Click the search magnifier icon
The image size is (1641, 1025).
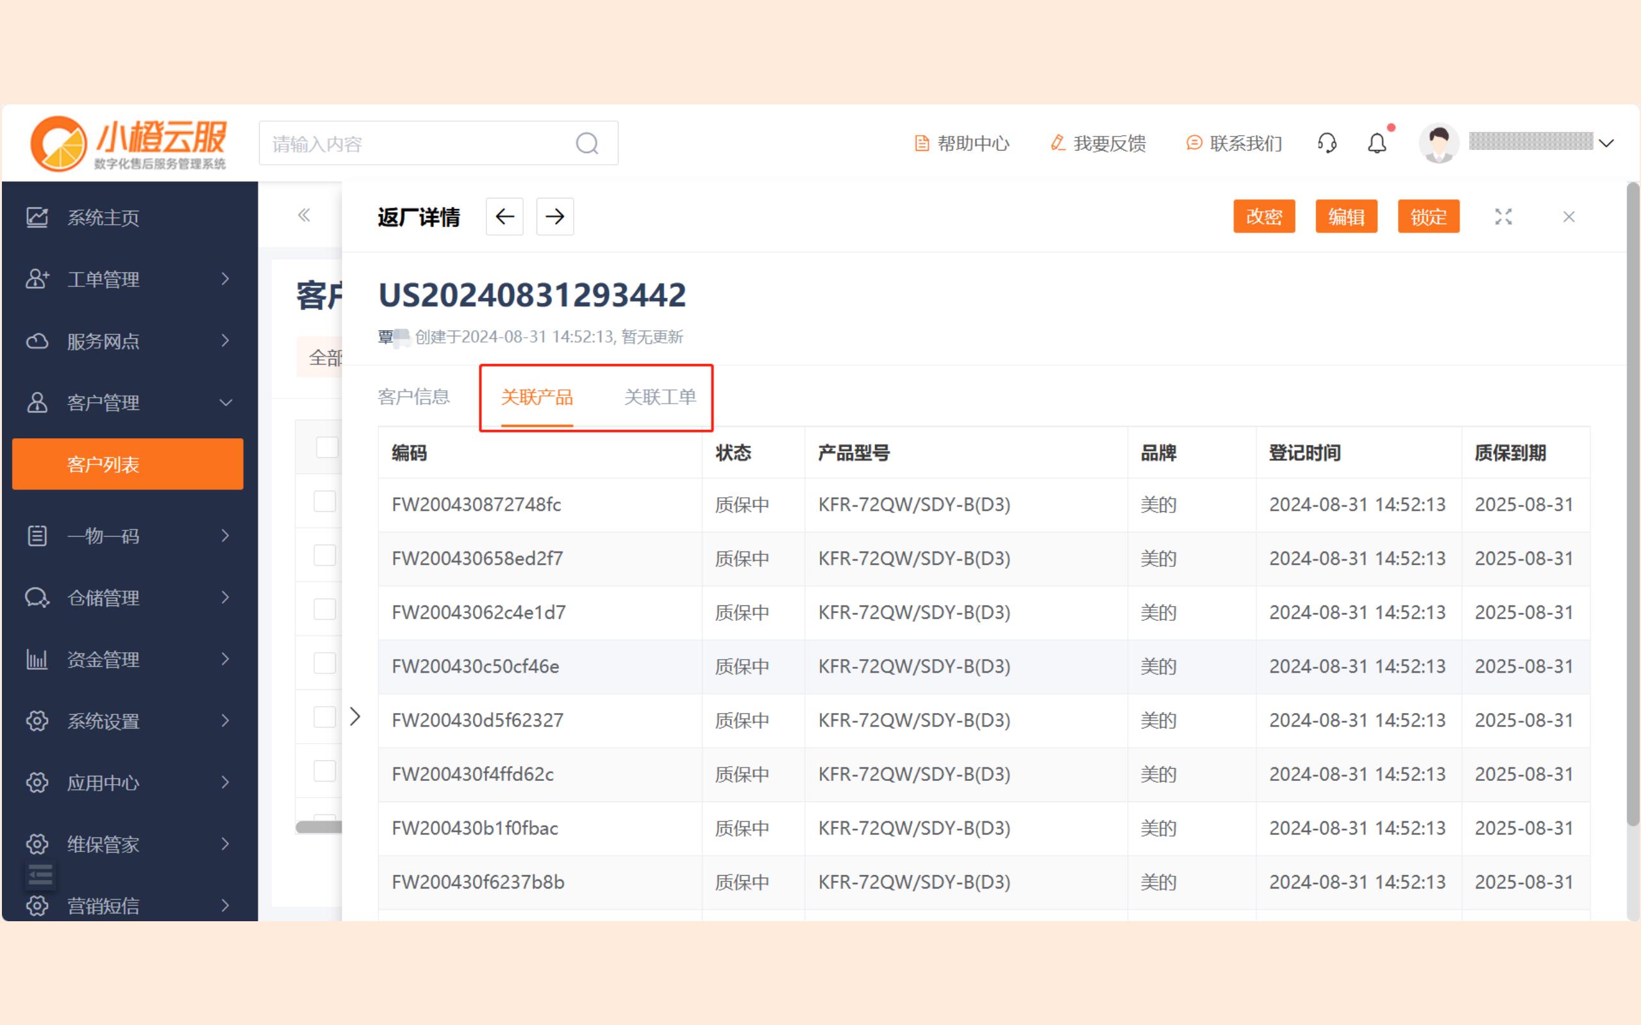click(x=587, y=143)
